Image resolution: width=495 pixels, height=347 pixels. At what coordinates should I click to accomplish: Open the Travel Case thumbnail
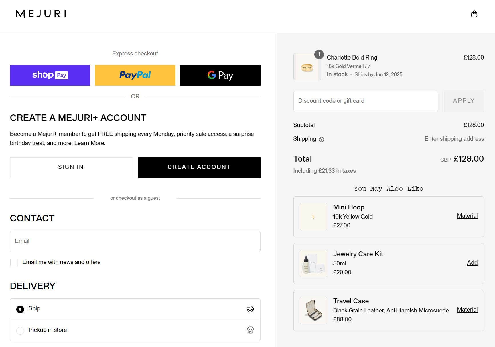point(313,310)
